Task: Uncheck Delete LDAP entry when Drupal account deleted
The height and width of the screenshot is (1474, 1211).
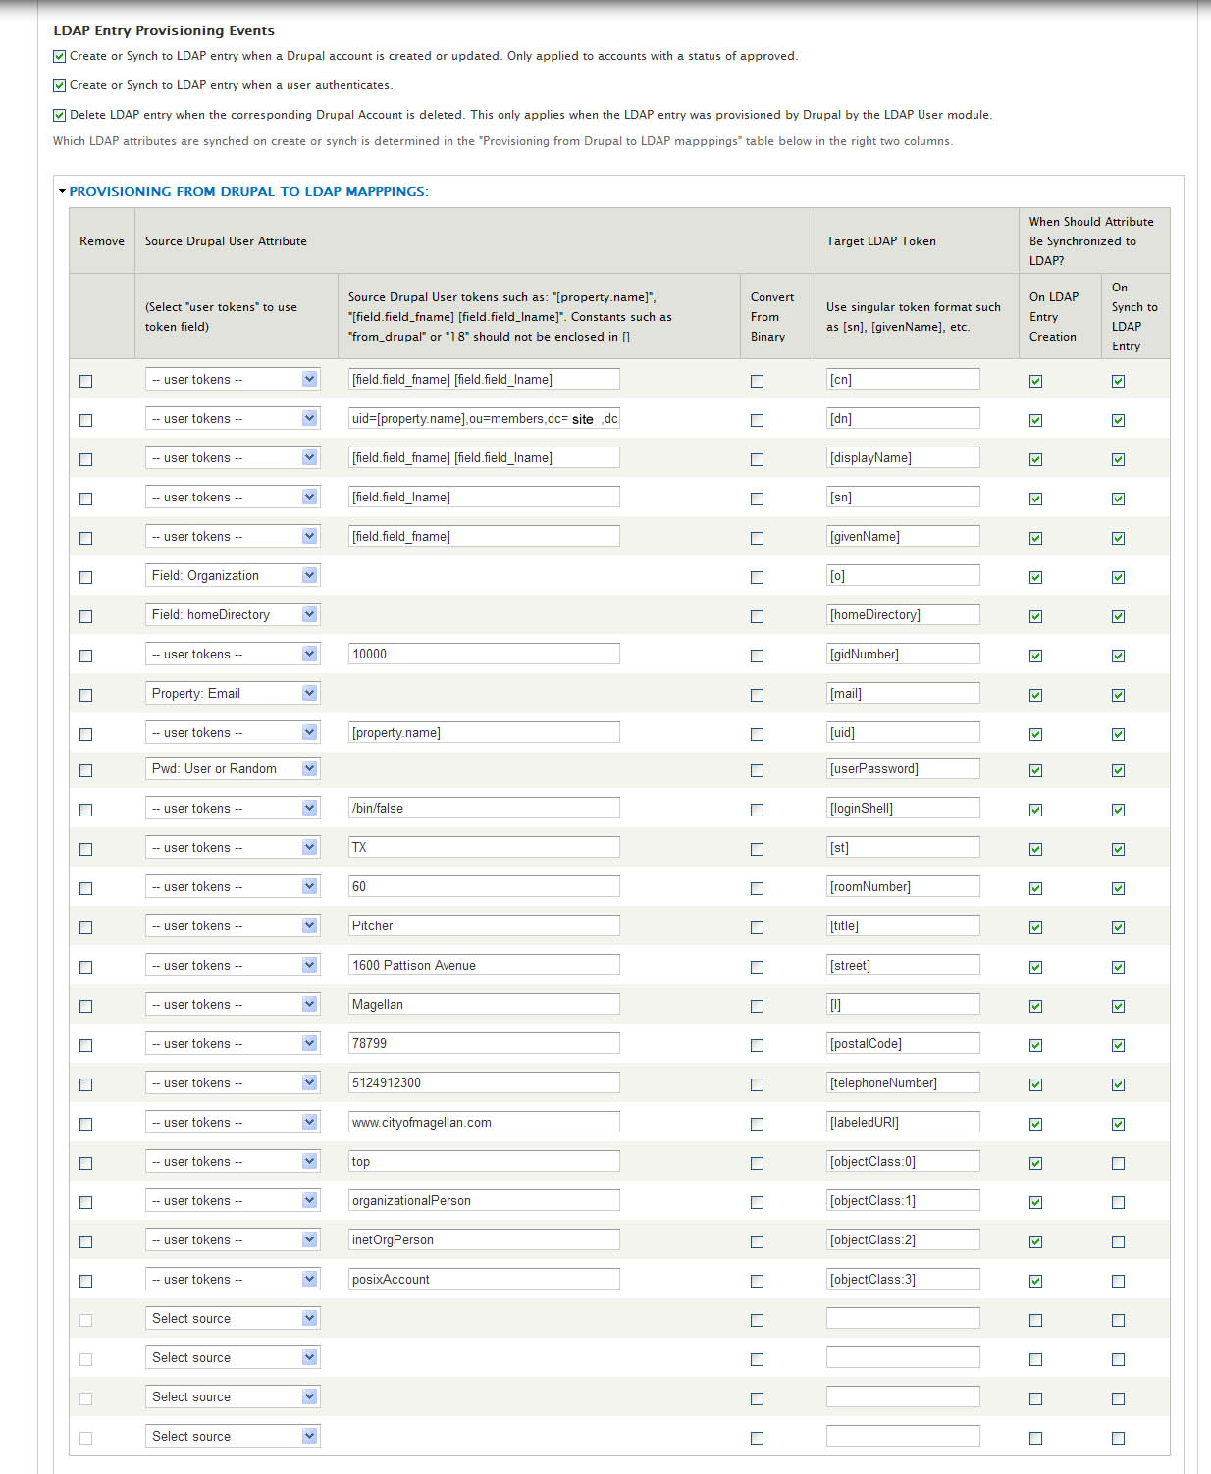Action: tap(60, 116)
